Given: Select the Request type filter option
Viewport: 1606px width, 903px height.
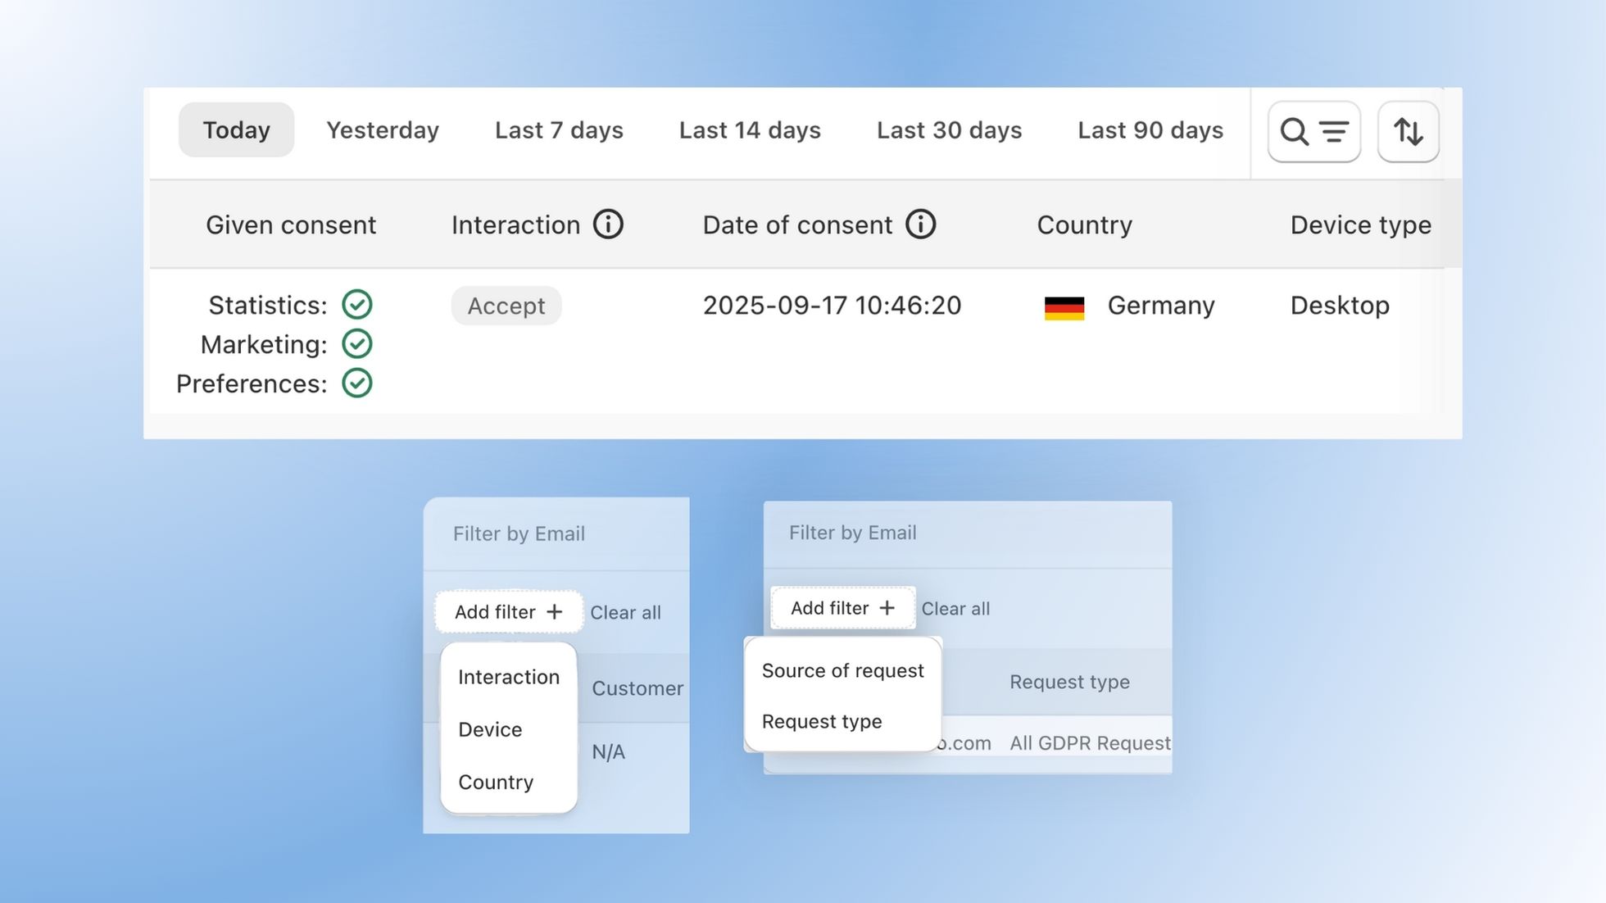Looking at the screenshot, I should click(x=822, y=721).
